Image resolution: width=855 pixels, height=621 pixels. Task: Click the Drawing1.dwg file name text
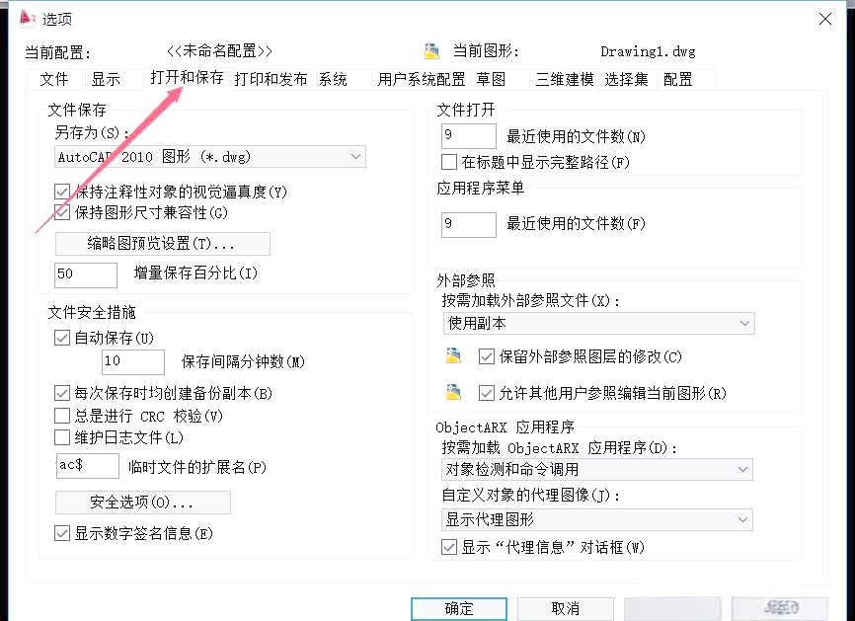pyautogui.click(x=648, y=51)
